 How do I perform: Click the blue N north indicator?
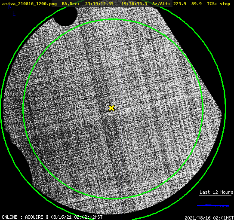pyautogui.click(x=10, y=7)
